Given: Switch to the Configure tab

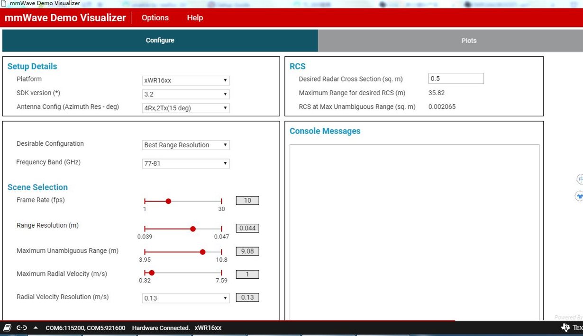Looking at the screenshot, I should (160, 40).
